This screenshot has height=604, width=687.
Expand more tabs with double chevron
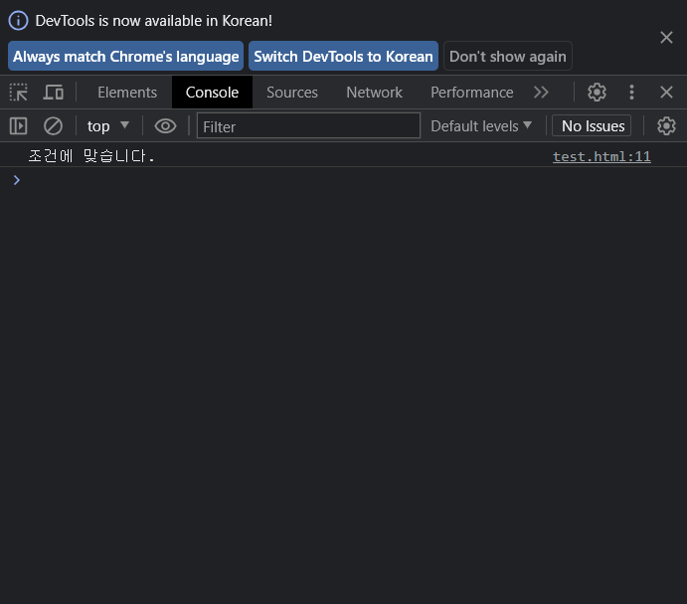541,93
